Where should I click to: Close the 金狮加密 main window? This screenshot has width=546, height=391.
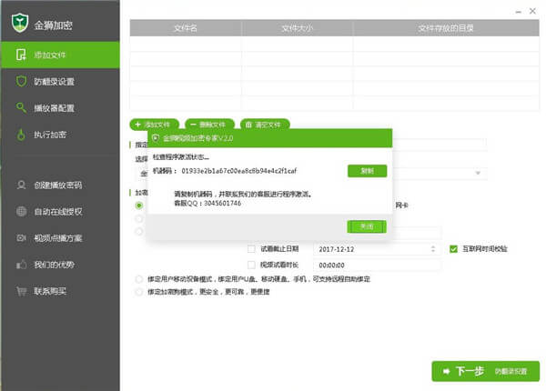(532, 11)
